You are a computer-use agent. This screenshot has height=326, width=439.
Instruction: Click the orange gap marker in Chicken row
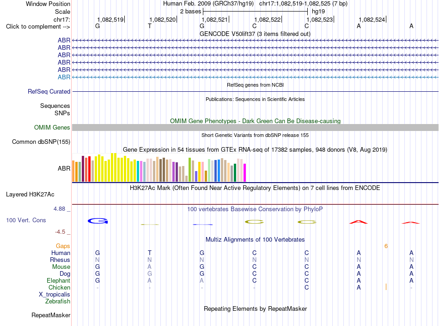[386, 287]
